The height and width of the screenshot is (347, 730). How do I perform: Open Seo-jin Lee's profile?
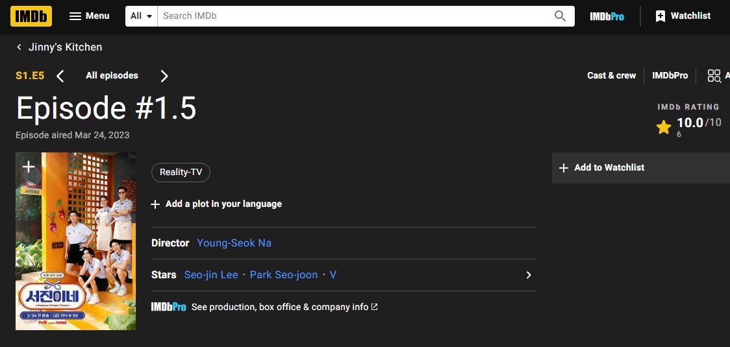click(211, 275)
